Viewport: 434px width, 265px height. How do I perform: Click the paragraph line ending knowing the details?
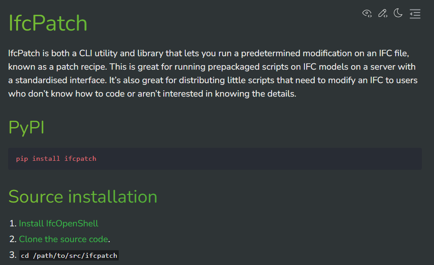click(152, 94)
